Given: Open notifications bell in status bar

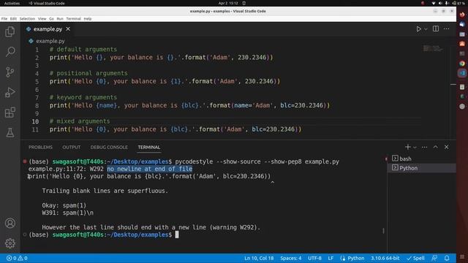Looking at the screenshot, I should 447,258.
